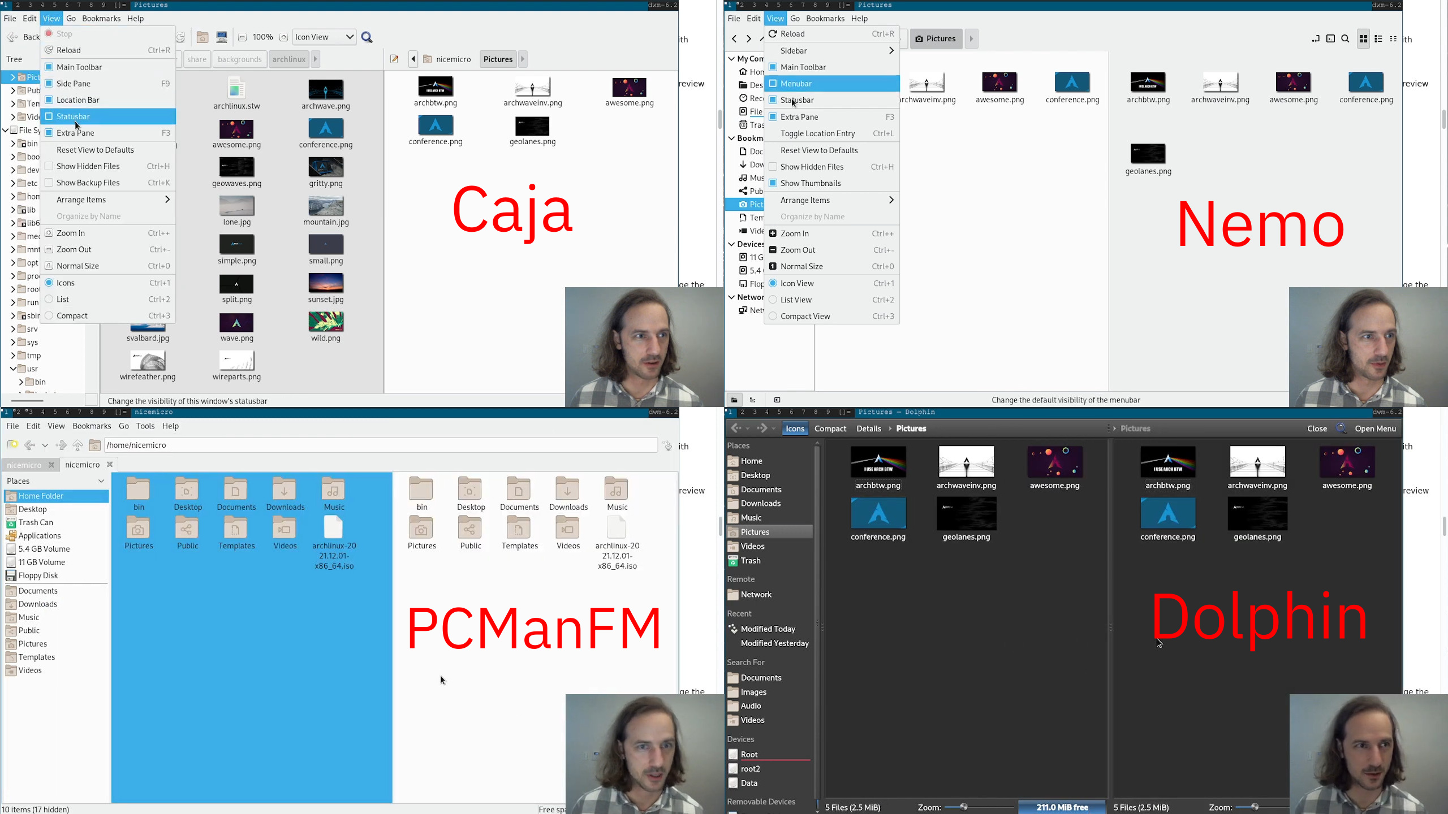Click Statusbar entry in Nemo View menu

831,100
